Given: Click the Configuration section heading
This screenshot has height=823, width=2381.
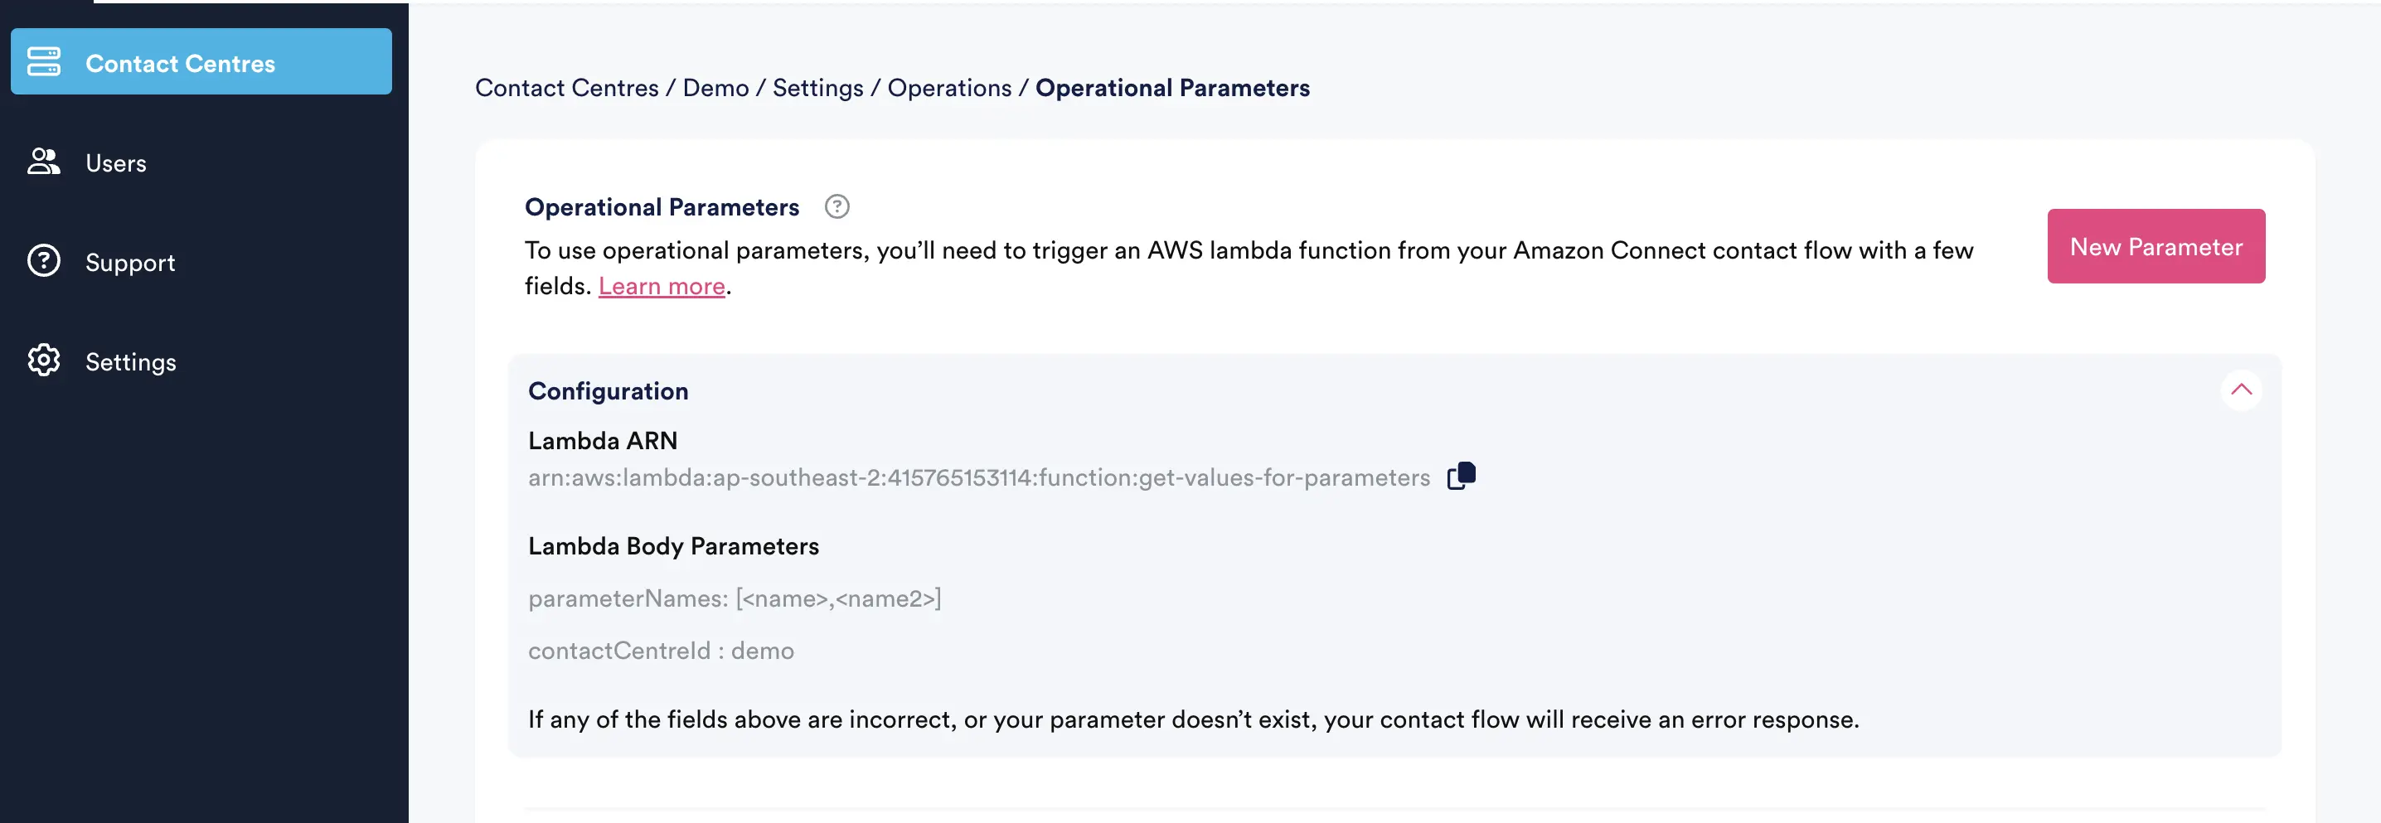Looking at the screenshot, I should pos(609,390).
